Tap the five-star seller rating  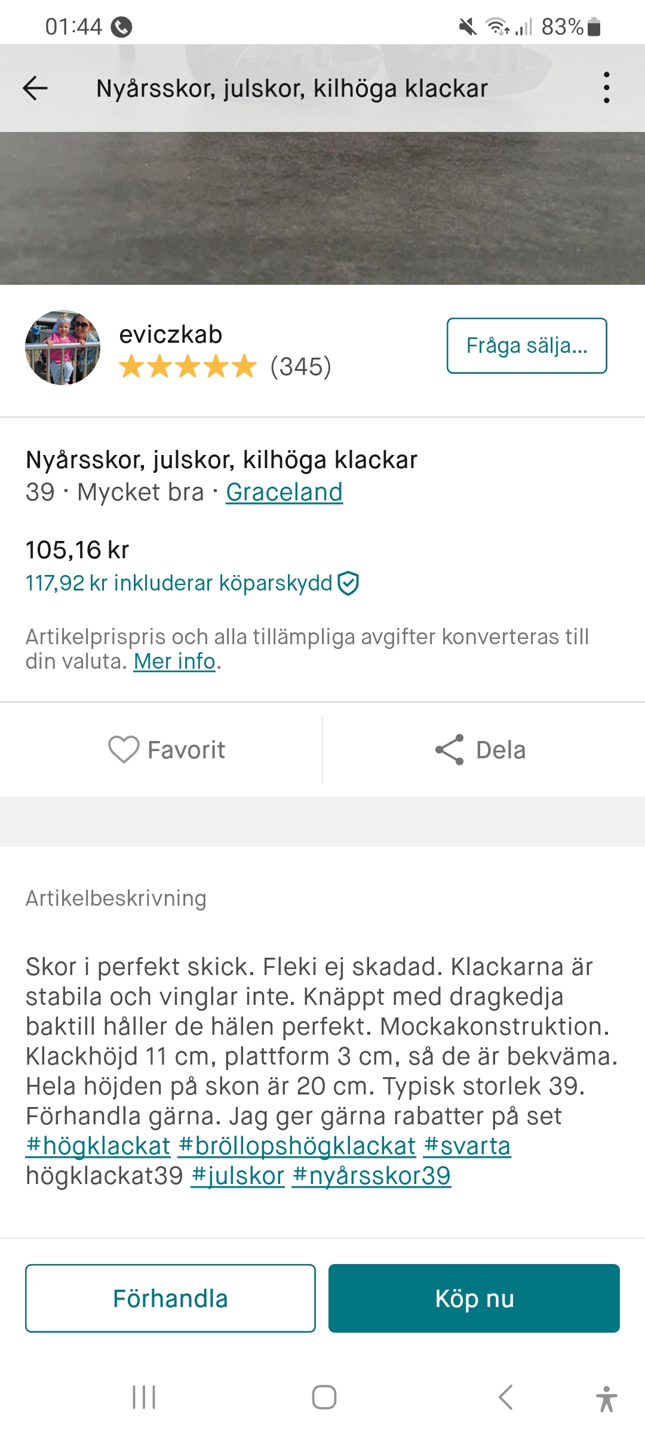click(188, 367)
